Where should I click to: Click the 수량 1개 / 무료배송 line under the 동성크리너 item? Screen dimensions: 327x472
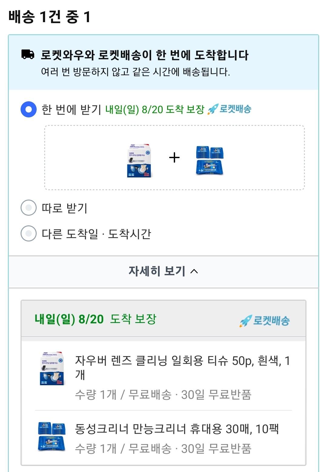click(163, 449)
